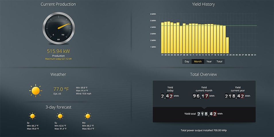This screenshot has height=137, width=274.
Task: Click the bar for day 07
Action: tap(181, 39)
